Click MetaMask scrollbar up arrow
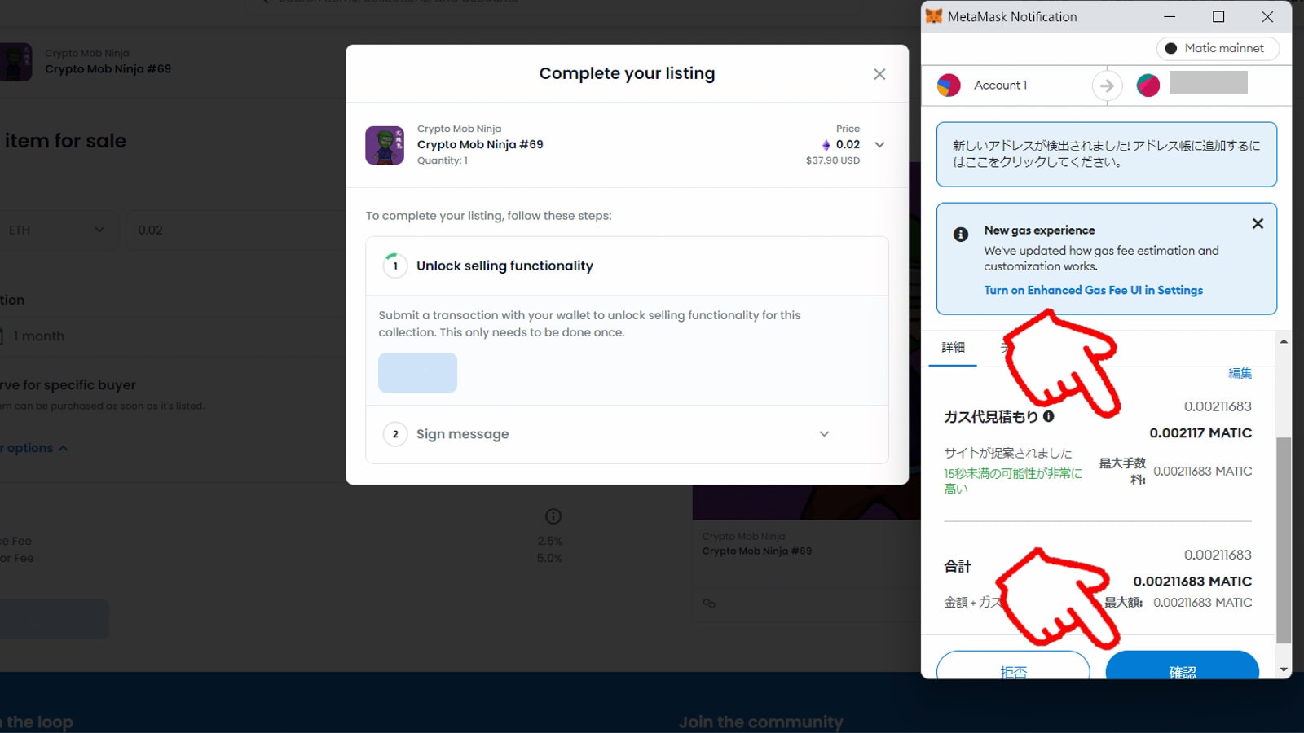 (1284, 341)
